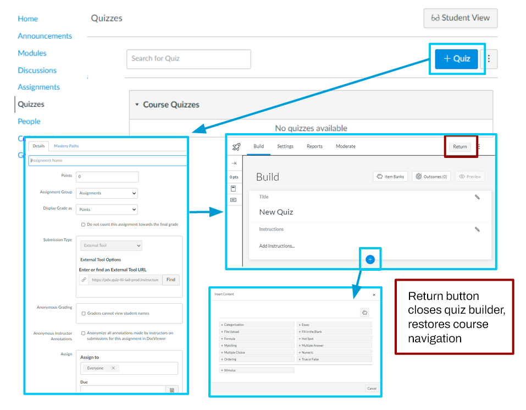Click the calendar icon in Due field
Image resolution: width=526 pixels, height=410 pixels.
coord(172,390)
